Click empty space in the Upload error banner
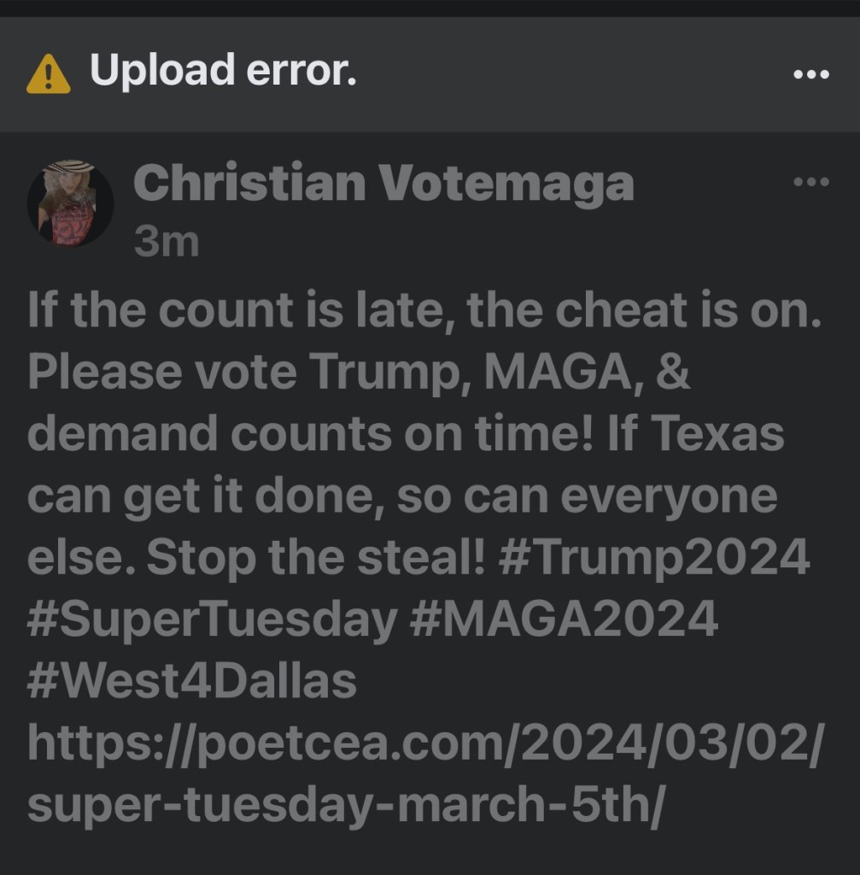This screenshot has height=875, width=860. pyautogui.click(x=555, y=74)
